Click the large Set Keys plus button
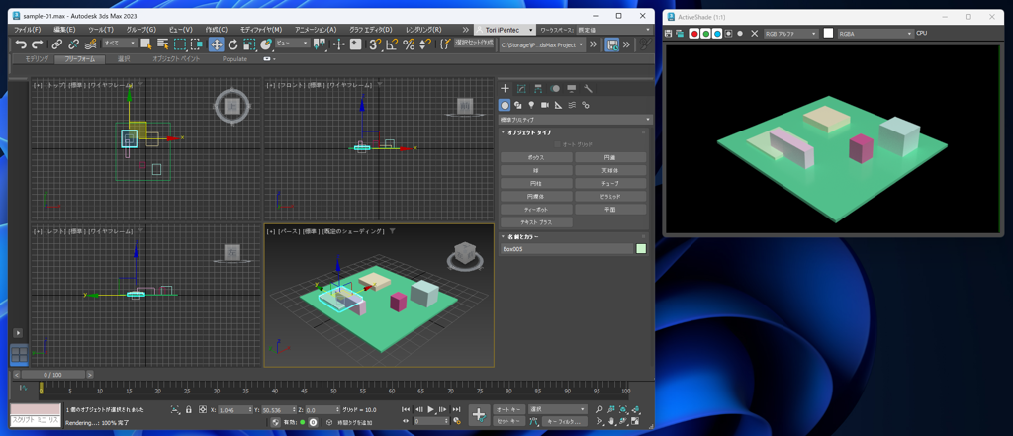 point(479,415)
